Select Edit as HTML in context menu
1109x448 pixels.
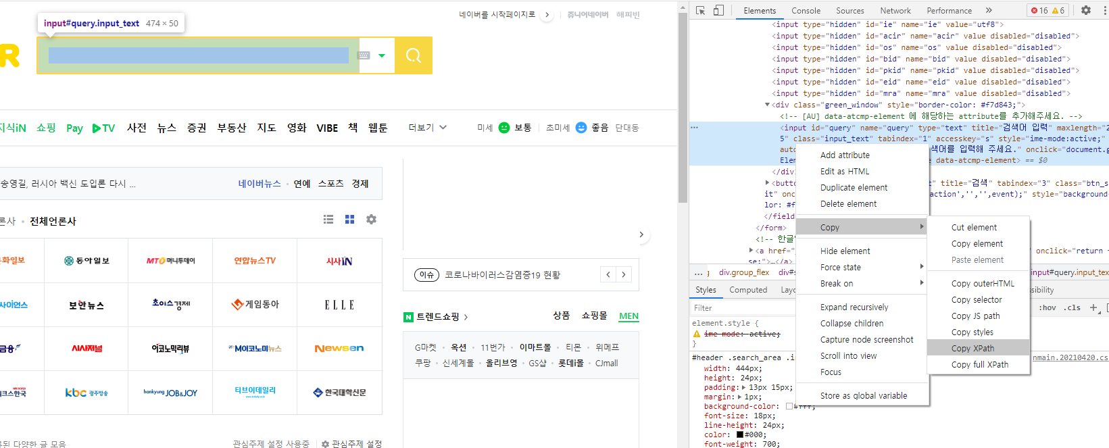[862, 171]
